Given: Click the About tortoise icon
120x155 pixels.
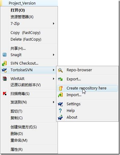Looking at the screenshot, I should tap(60, 117).
